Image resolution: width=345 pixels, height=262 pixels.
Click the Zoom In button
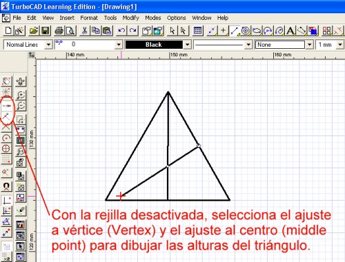click(x=21, y=94)
